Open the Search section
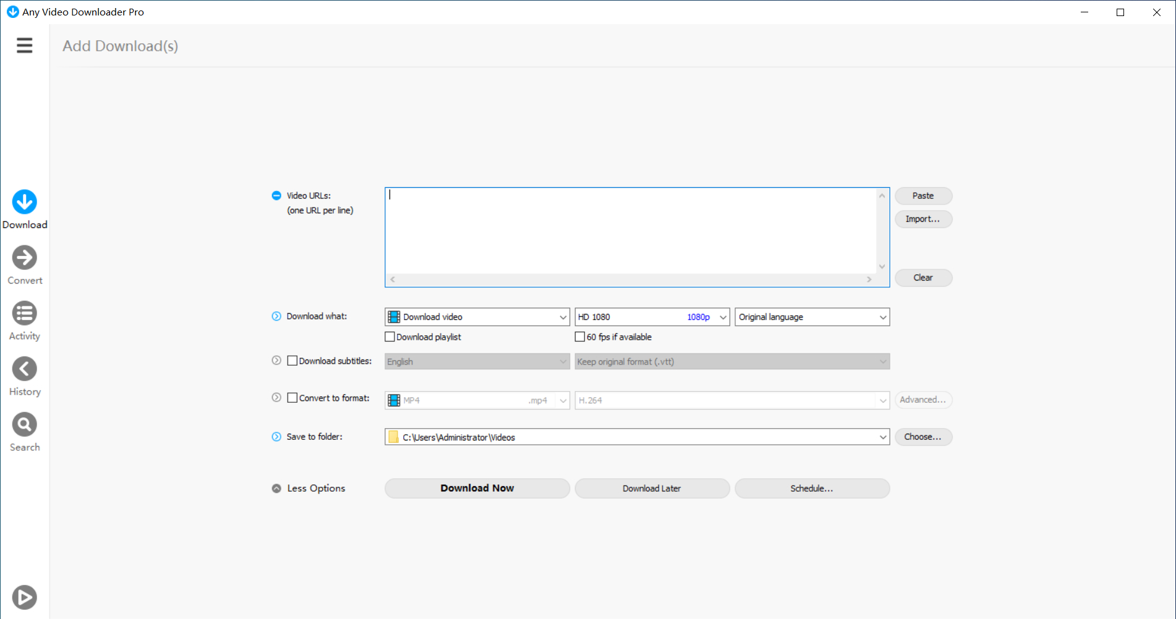 tap(25, 425)
